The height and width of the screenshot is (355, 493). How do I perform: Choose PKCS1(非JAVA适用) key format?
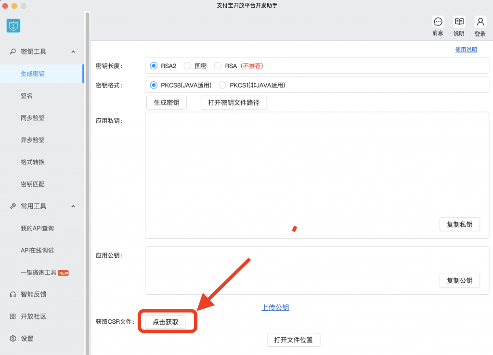[222, 84]
